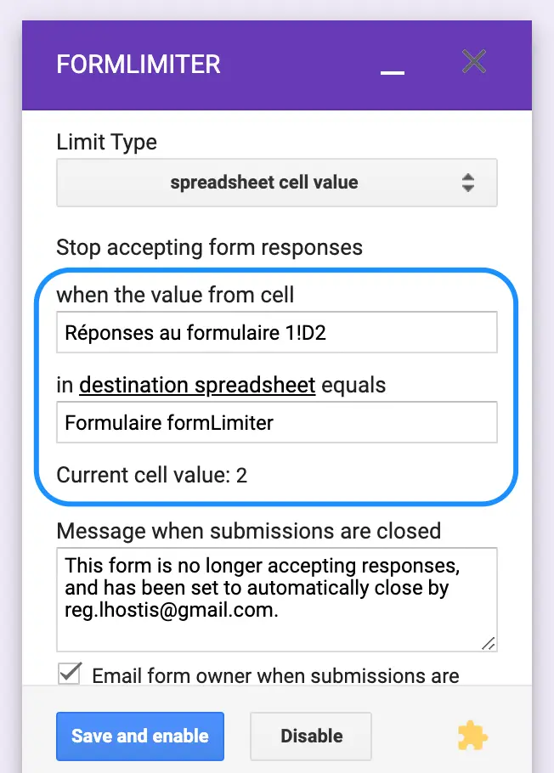Click the 'Stop accepting form responses' heading
The image size is (554, 773).
[209, 247]
